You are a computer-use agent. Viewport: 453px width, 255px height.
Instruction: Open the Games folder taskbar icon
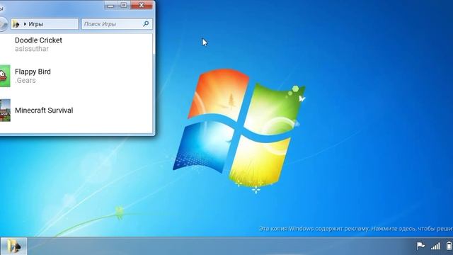coord(13,246)
